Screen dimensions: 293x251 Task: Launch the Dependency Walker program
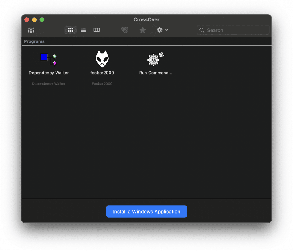point(49,59)
